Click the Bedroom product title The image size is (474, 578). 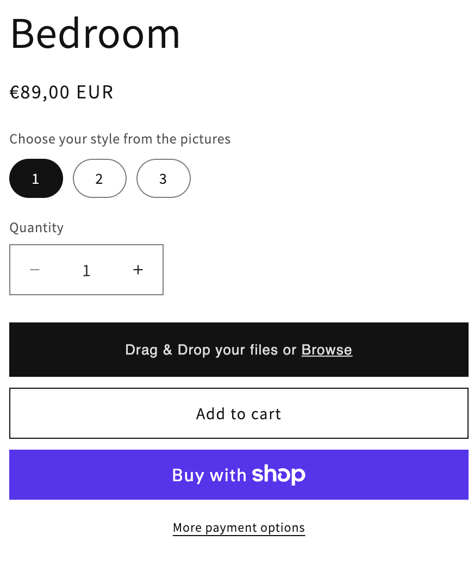click(x=95, y=34)
